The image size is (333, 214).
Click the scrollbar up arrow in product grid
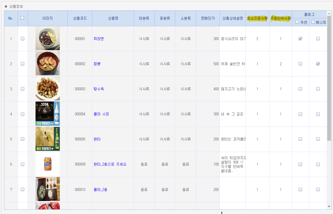pos(329,13)
